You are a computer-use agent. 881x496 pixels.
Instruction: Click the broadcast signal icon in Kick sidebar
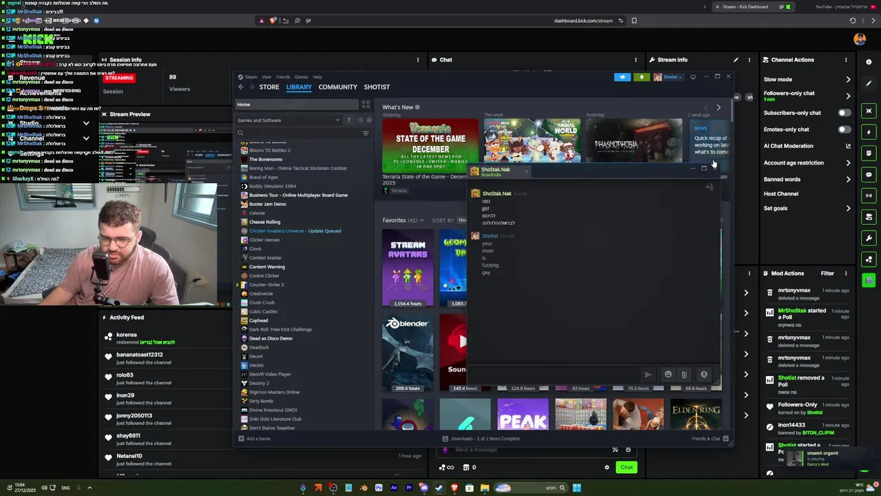[869, 196]
